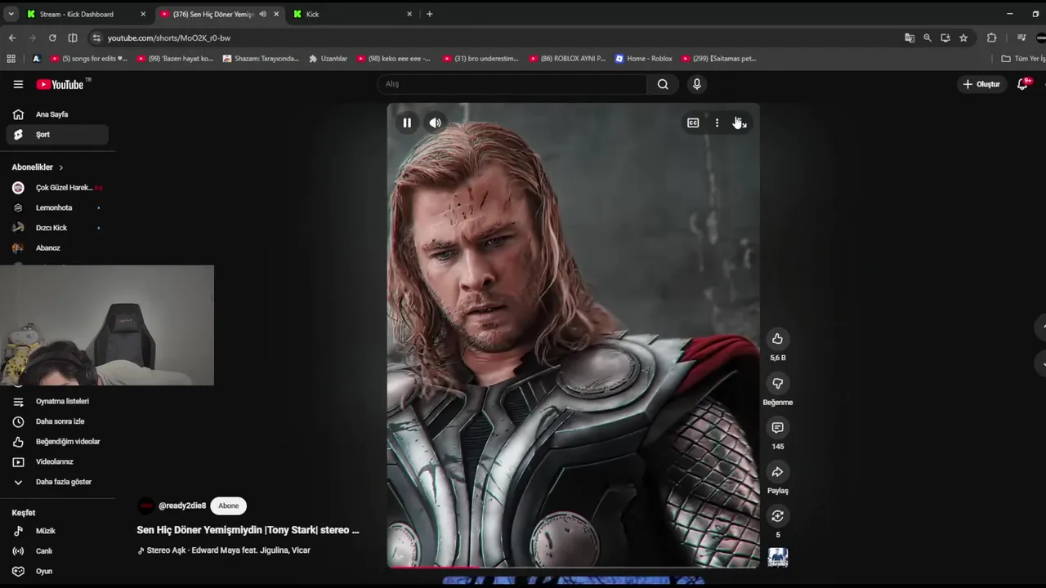Open the translate page icon in address bar

[x=910, y=38]
